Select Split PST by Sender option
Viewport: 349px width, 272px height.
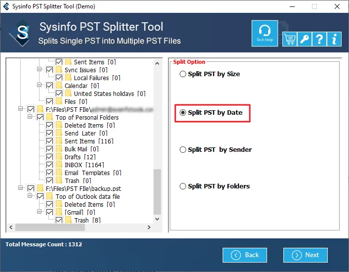coord(216,149)
